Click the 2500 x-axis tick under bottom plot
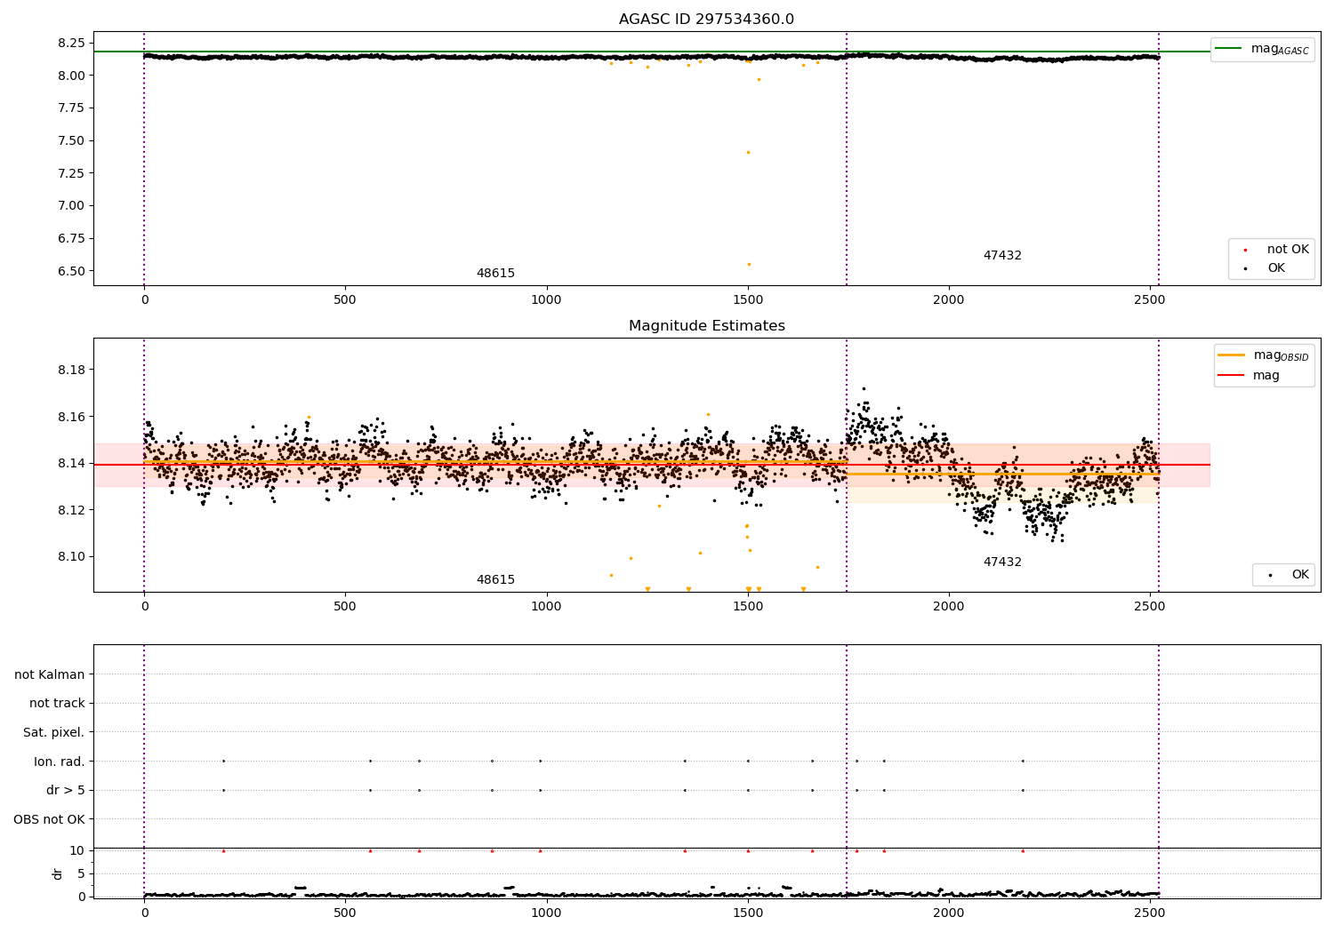 (1150, 913)
